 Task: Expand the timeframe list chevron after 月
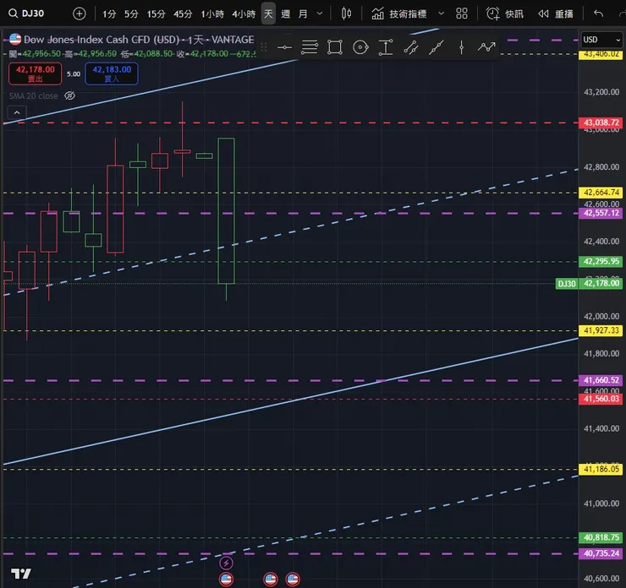click(x=320, y=14)
